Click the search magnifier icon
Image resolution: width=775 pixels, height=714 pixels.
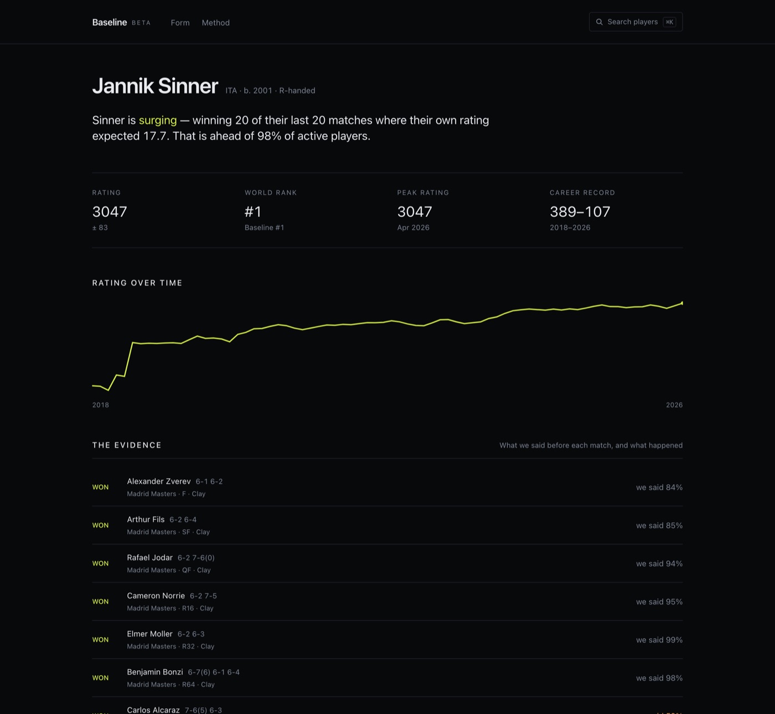[x=599, y=22]
